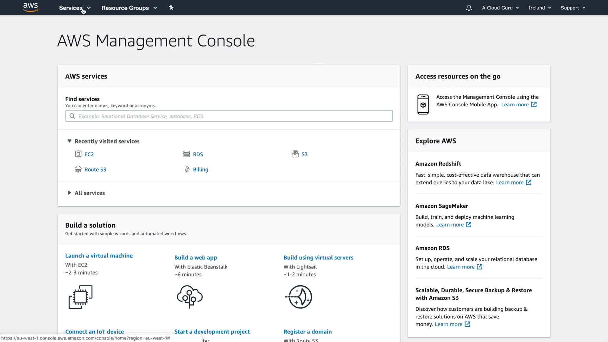The height and width of the screenshot is (342, 608).
Task: Open the Launch a virtual machine link
Action: tap(99, 256)
